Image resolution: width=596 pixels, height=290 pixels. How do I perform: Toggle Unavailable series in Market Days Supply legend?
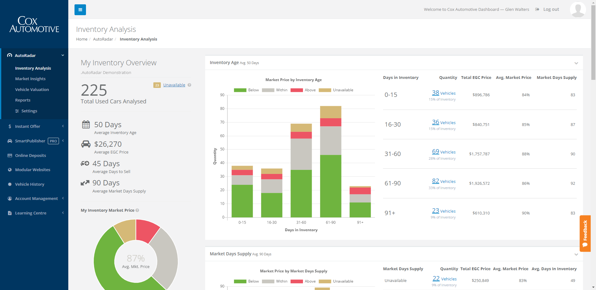(x=336, y=281)
